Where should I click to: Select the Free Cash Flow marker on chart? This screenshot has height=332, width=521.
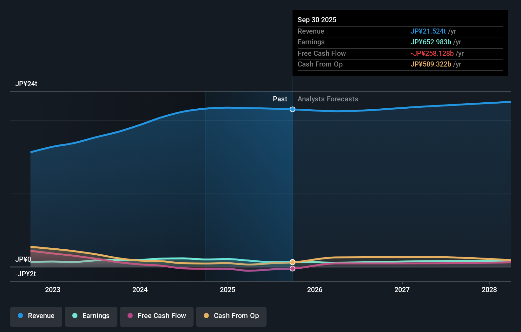click(292, 269)
